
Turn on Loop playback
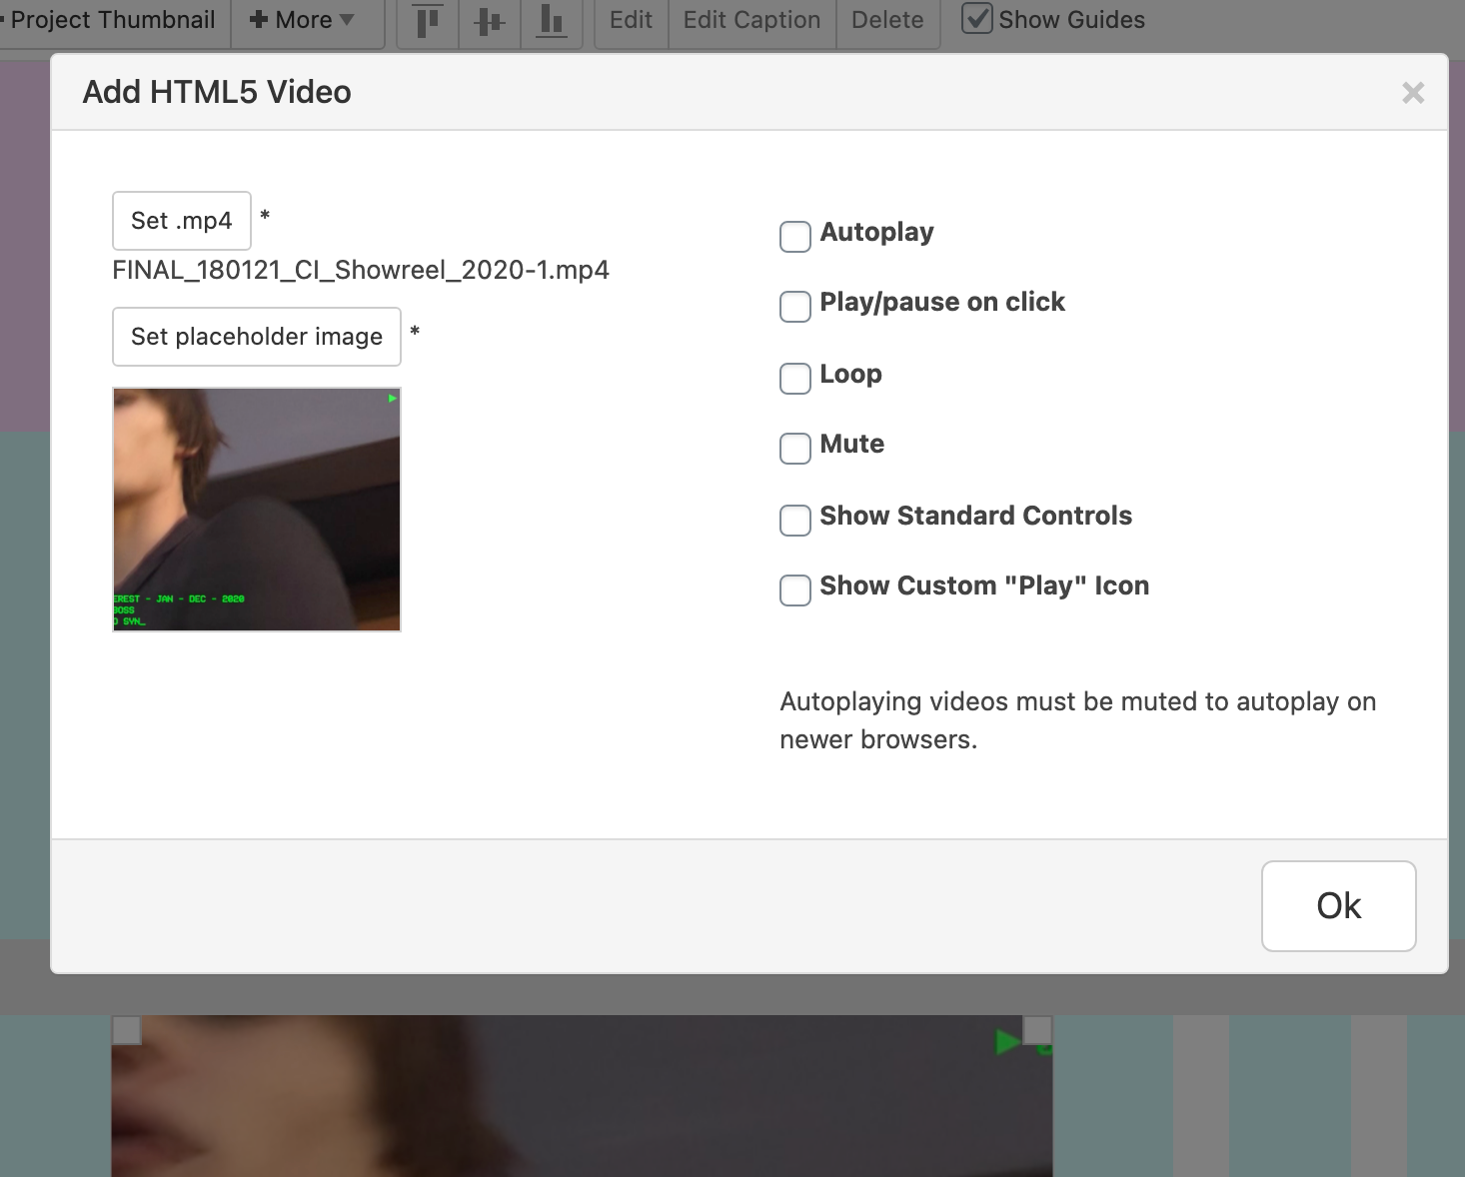[x=794, y=379]
